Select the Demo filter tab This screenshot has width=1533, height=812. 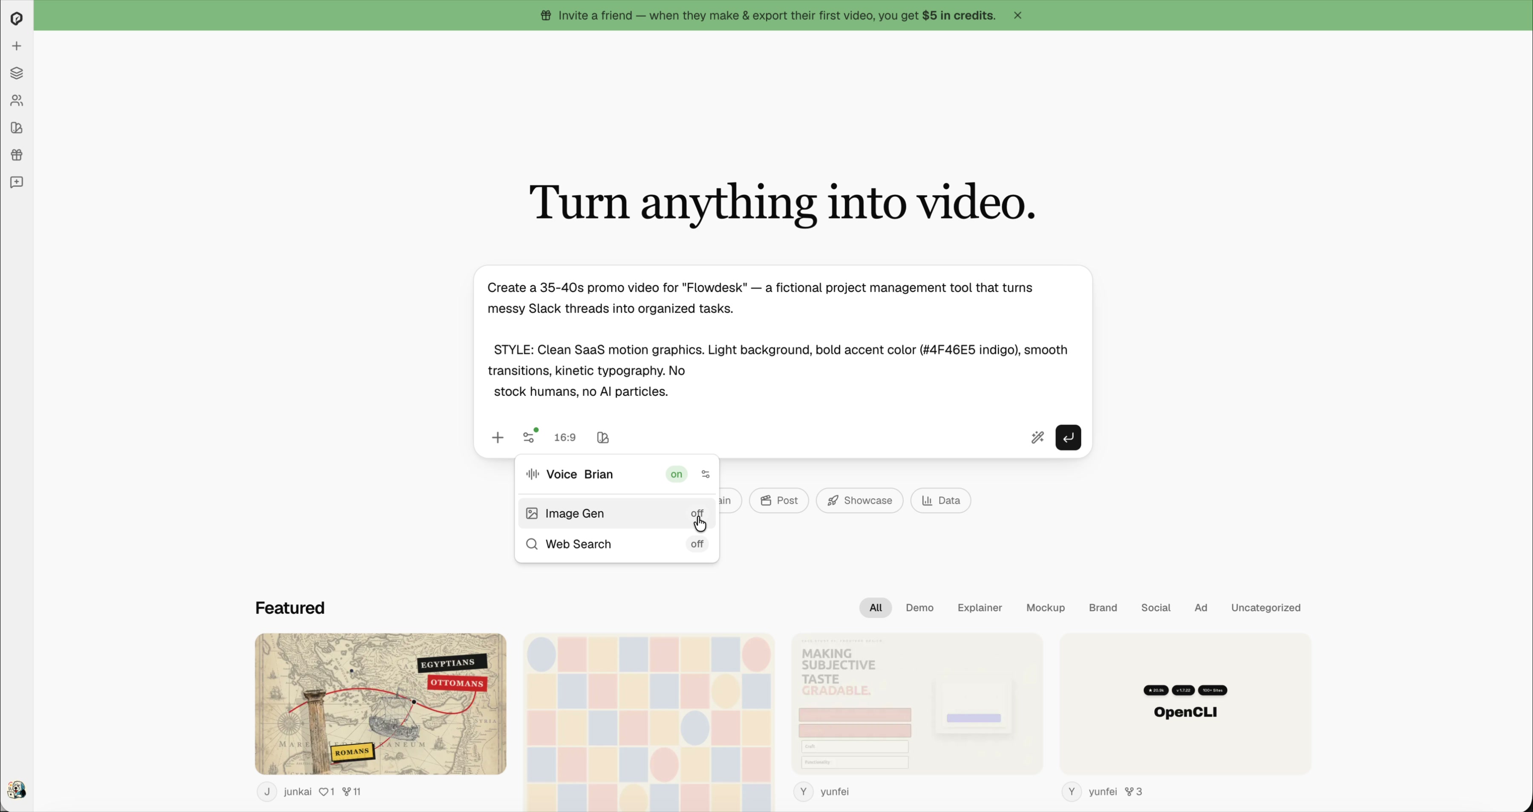(x=919, y=608)
